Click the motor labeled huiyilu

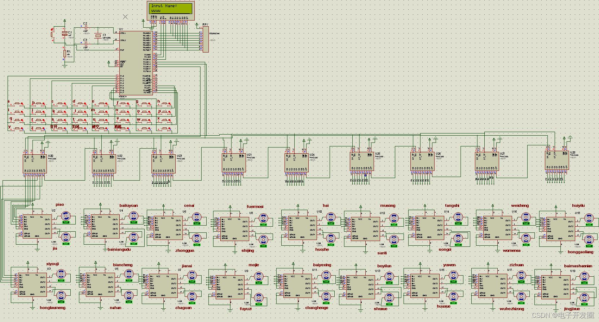(x=589, y=218)
